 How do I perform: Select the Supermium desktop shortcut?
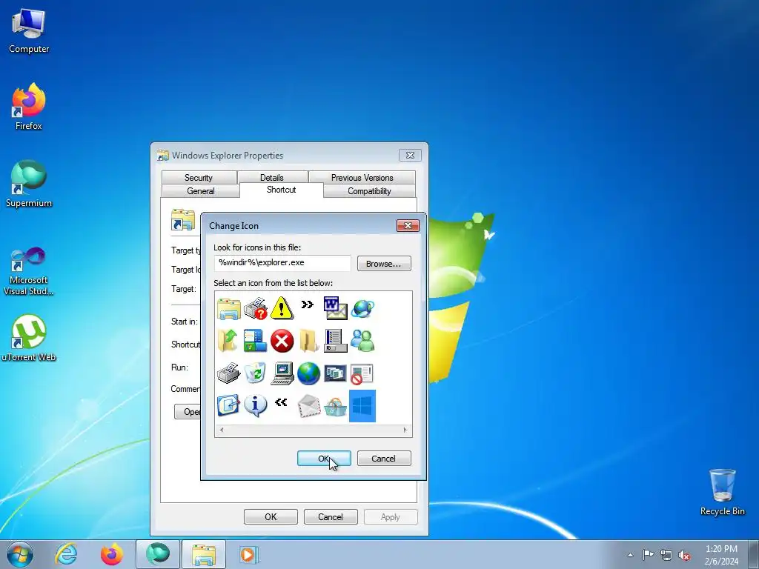coord(29,184)
